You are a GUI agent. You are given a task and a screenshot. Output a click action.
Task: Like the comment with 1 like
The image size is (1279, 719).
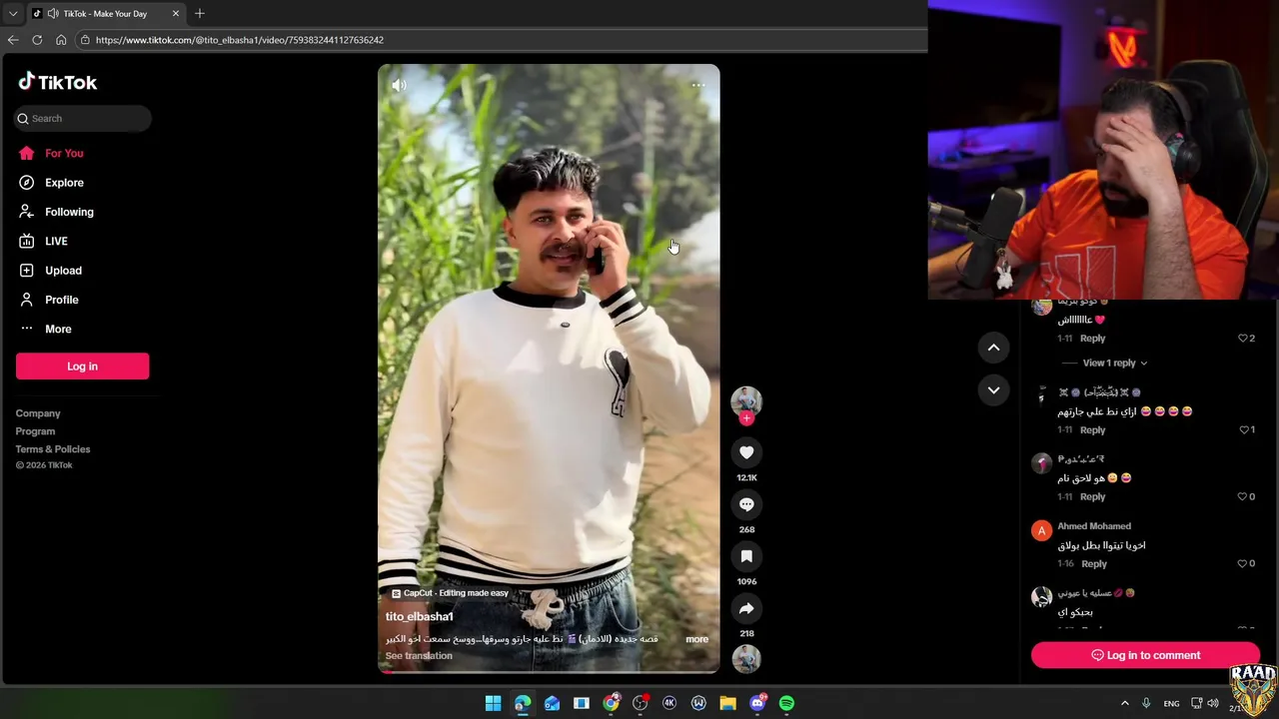1243,430
